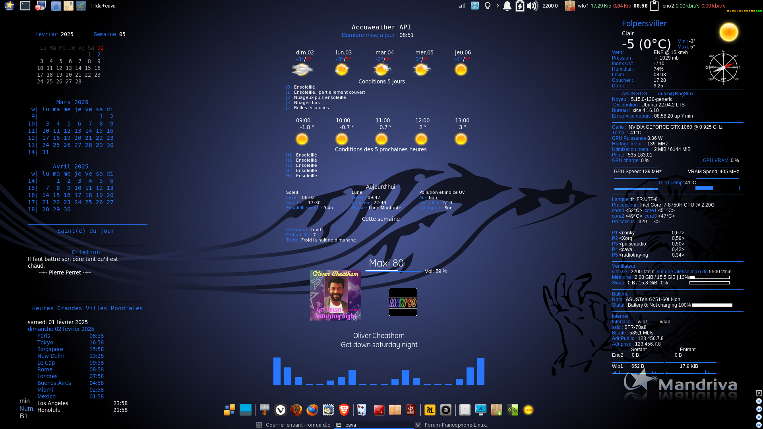The image size is (763, 429).
Task: Open the yellow M dock application
Action: point(430,410)
